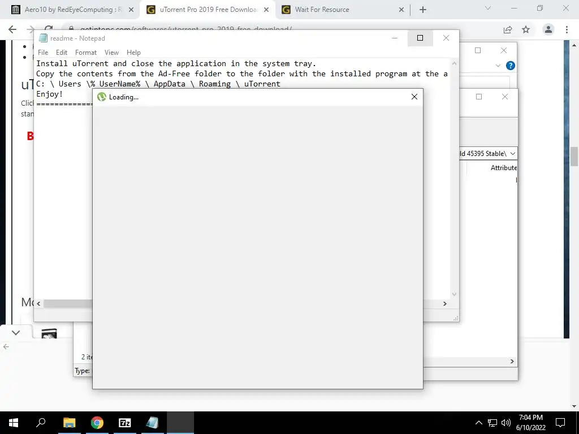Open 7-Zip from the taskbar
The height and width of the screenshot is (434, 579).
125,423
